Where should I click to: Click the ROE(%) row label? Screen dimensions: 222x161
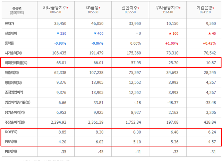[11, 132]
